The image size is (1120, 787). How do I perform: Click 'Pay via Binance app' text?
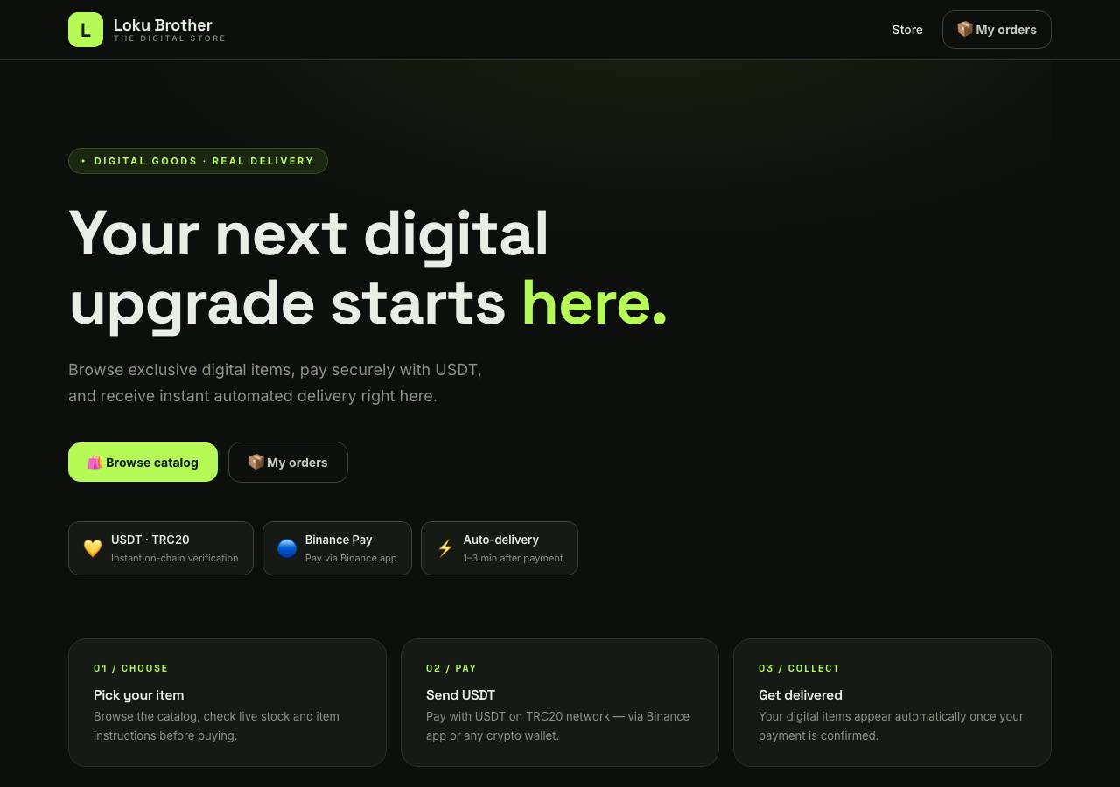pos(351,558)
